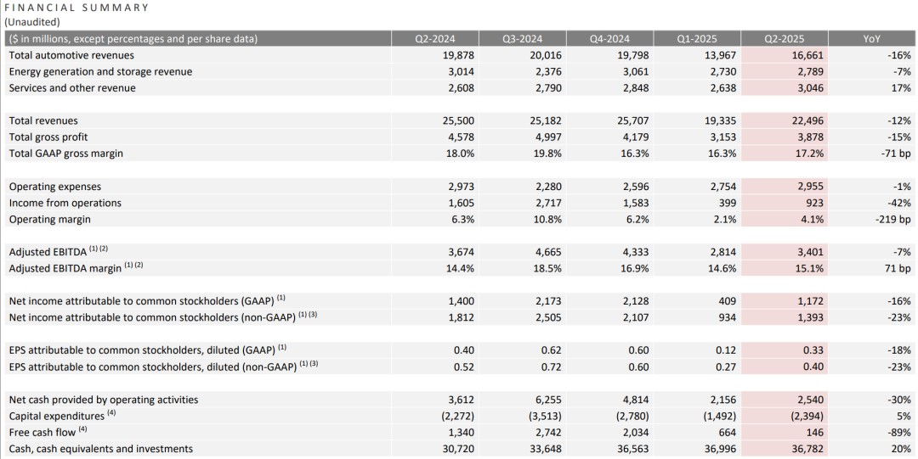Select the Q2-2024 column header
Viewport: 918px width, 459px height.
coord(435,39)
